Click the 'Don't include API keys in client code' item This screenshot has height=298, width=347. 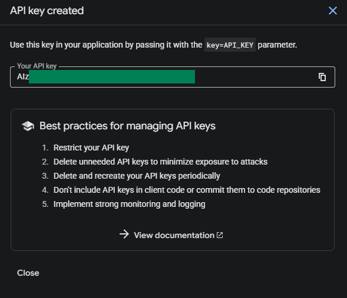tap(187, 190)
